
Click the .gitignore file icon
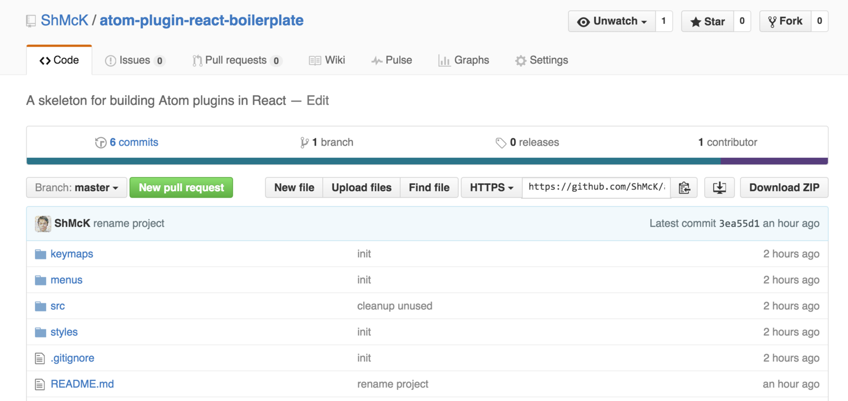point(40,359)
